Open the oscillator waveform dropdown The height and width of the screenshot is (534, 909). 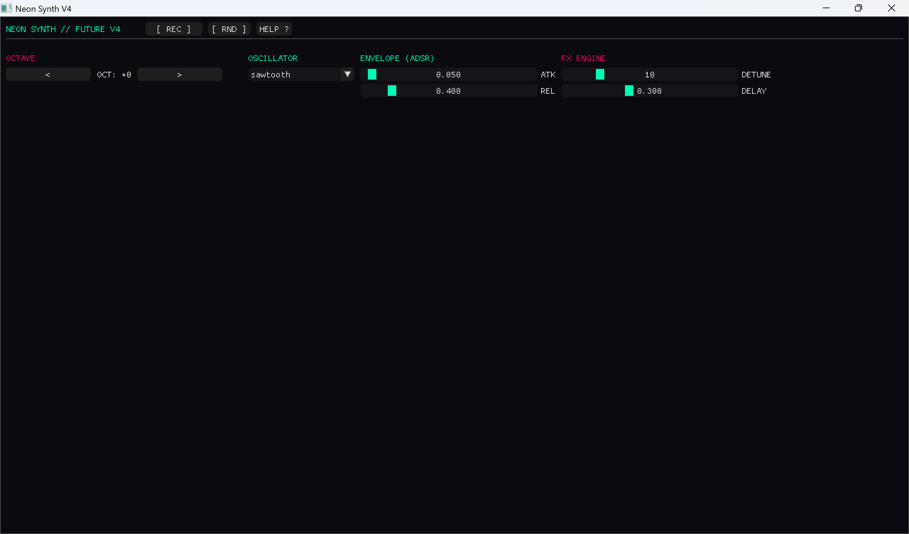point(301,74)
